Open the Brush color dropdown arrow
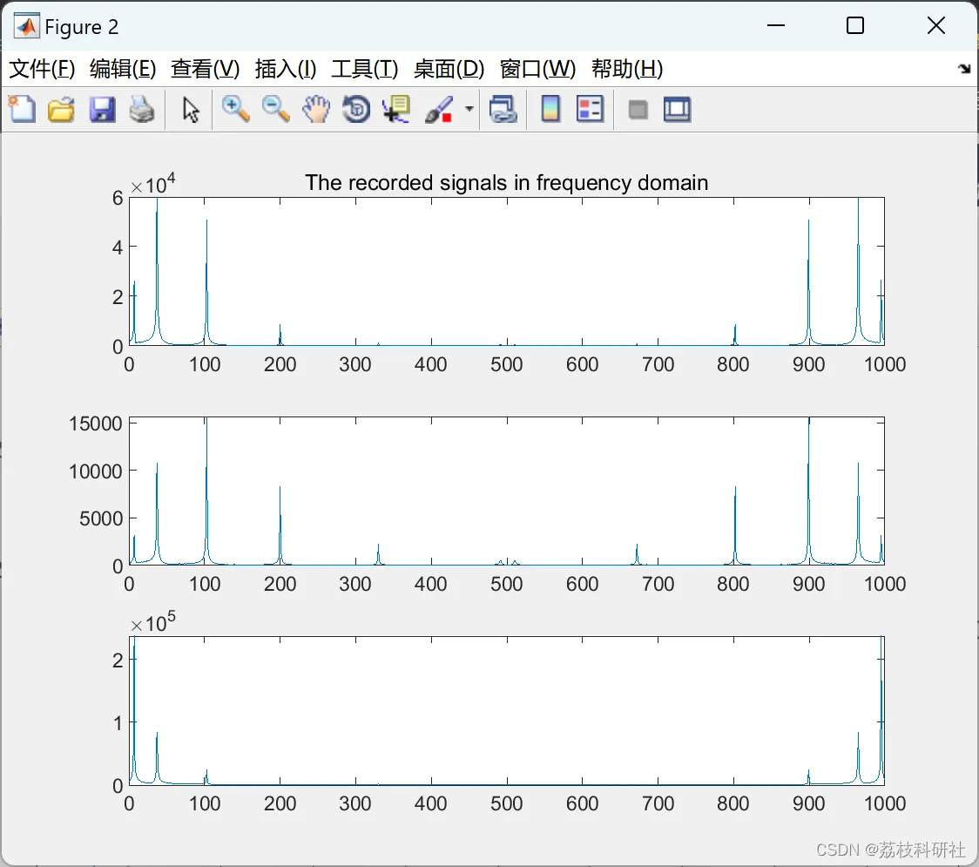Image resolution: width=979 pixels, height=867 pixels. pyautogui.click(x=469, y=109)
